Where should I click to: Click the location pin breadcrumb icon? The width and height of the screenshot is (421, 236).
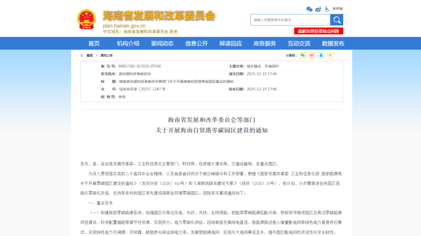(82, 55)
